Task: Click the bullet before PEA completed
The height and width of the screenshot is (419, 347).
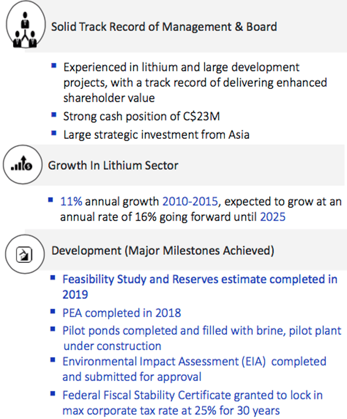Action: tap(53, 311)
